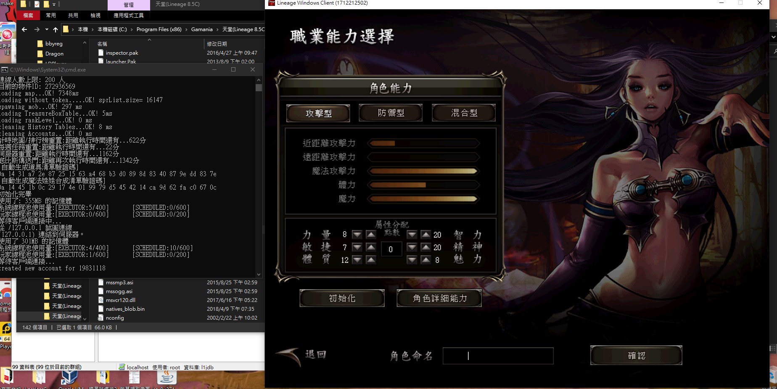Screen dimensions: 777x389
Task: Select the 防禦型 defense-type class build
Action: [391, 113]
